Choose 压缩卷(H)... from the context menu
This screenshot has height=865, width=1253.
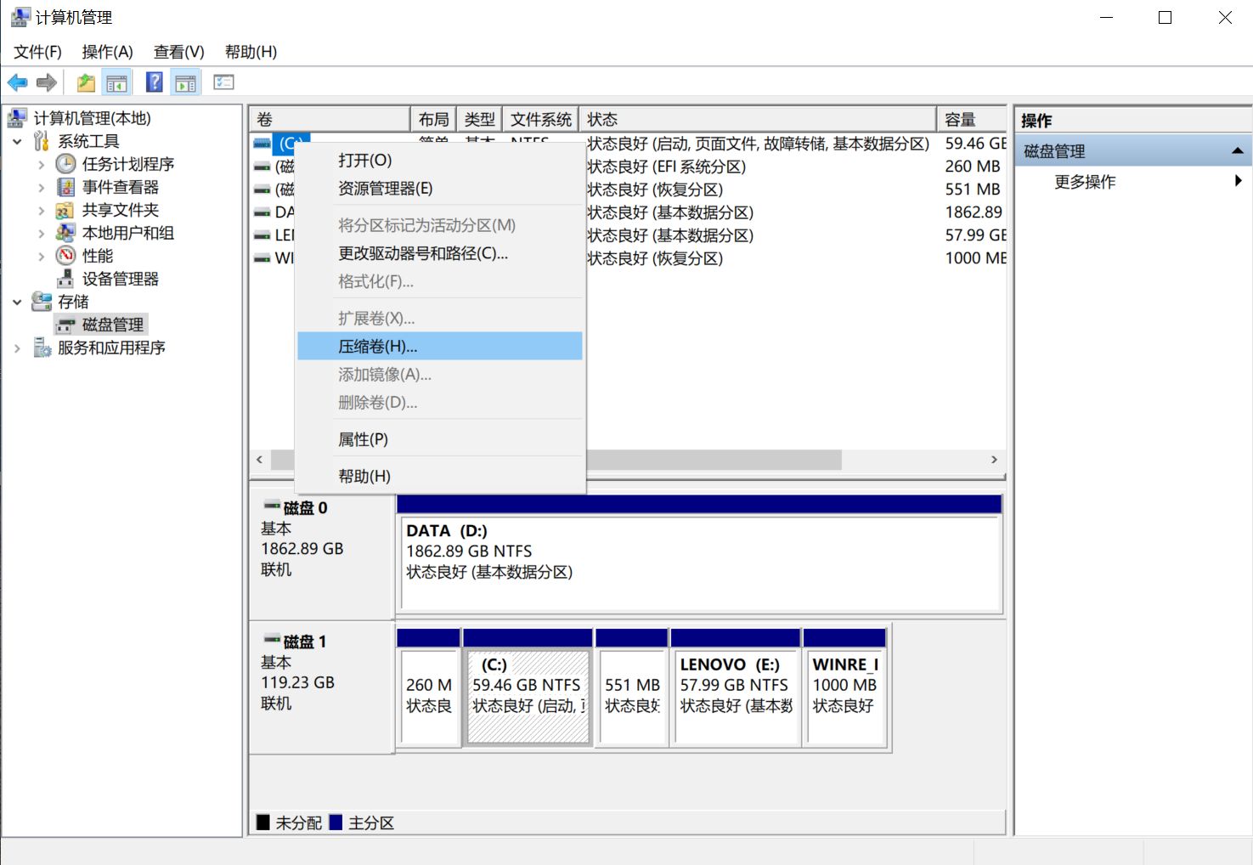point(440,346)
